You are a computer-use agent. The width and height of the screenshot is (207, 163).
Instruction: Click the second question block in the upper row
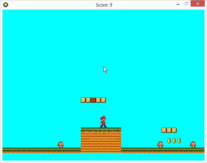point(88,100)
